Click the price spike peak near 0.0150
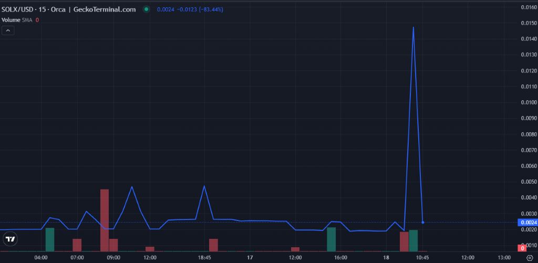This screenshot has height=263, width=538. point(413,27)
